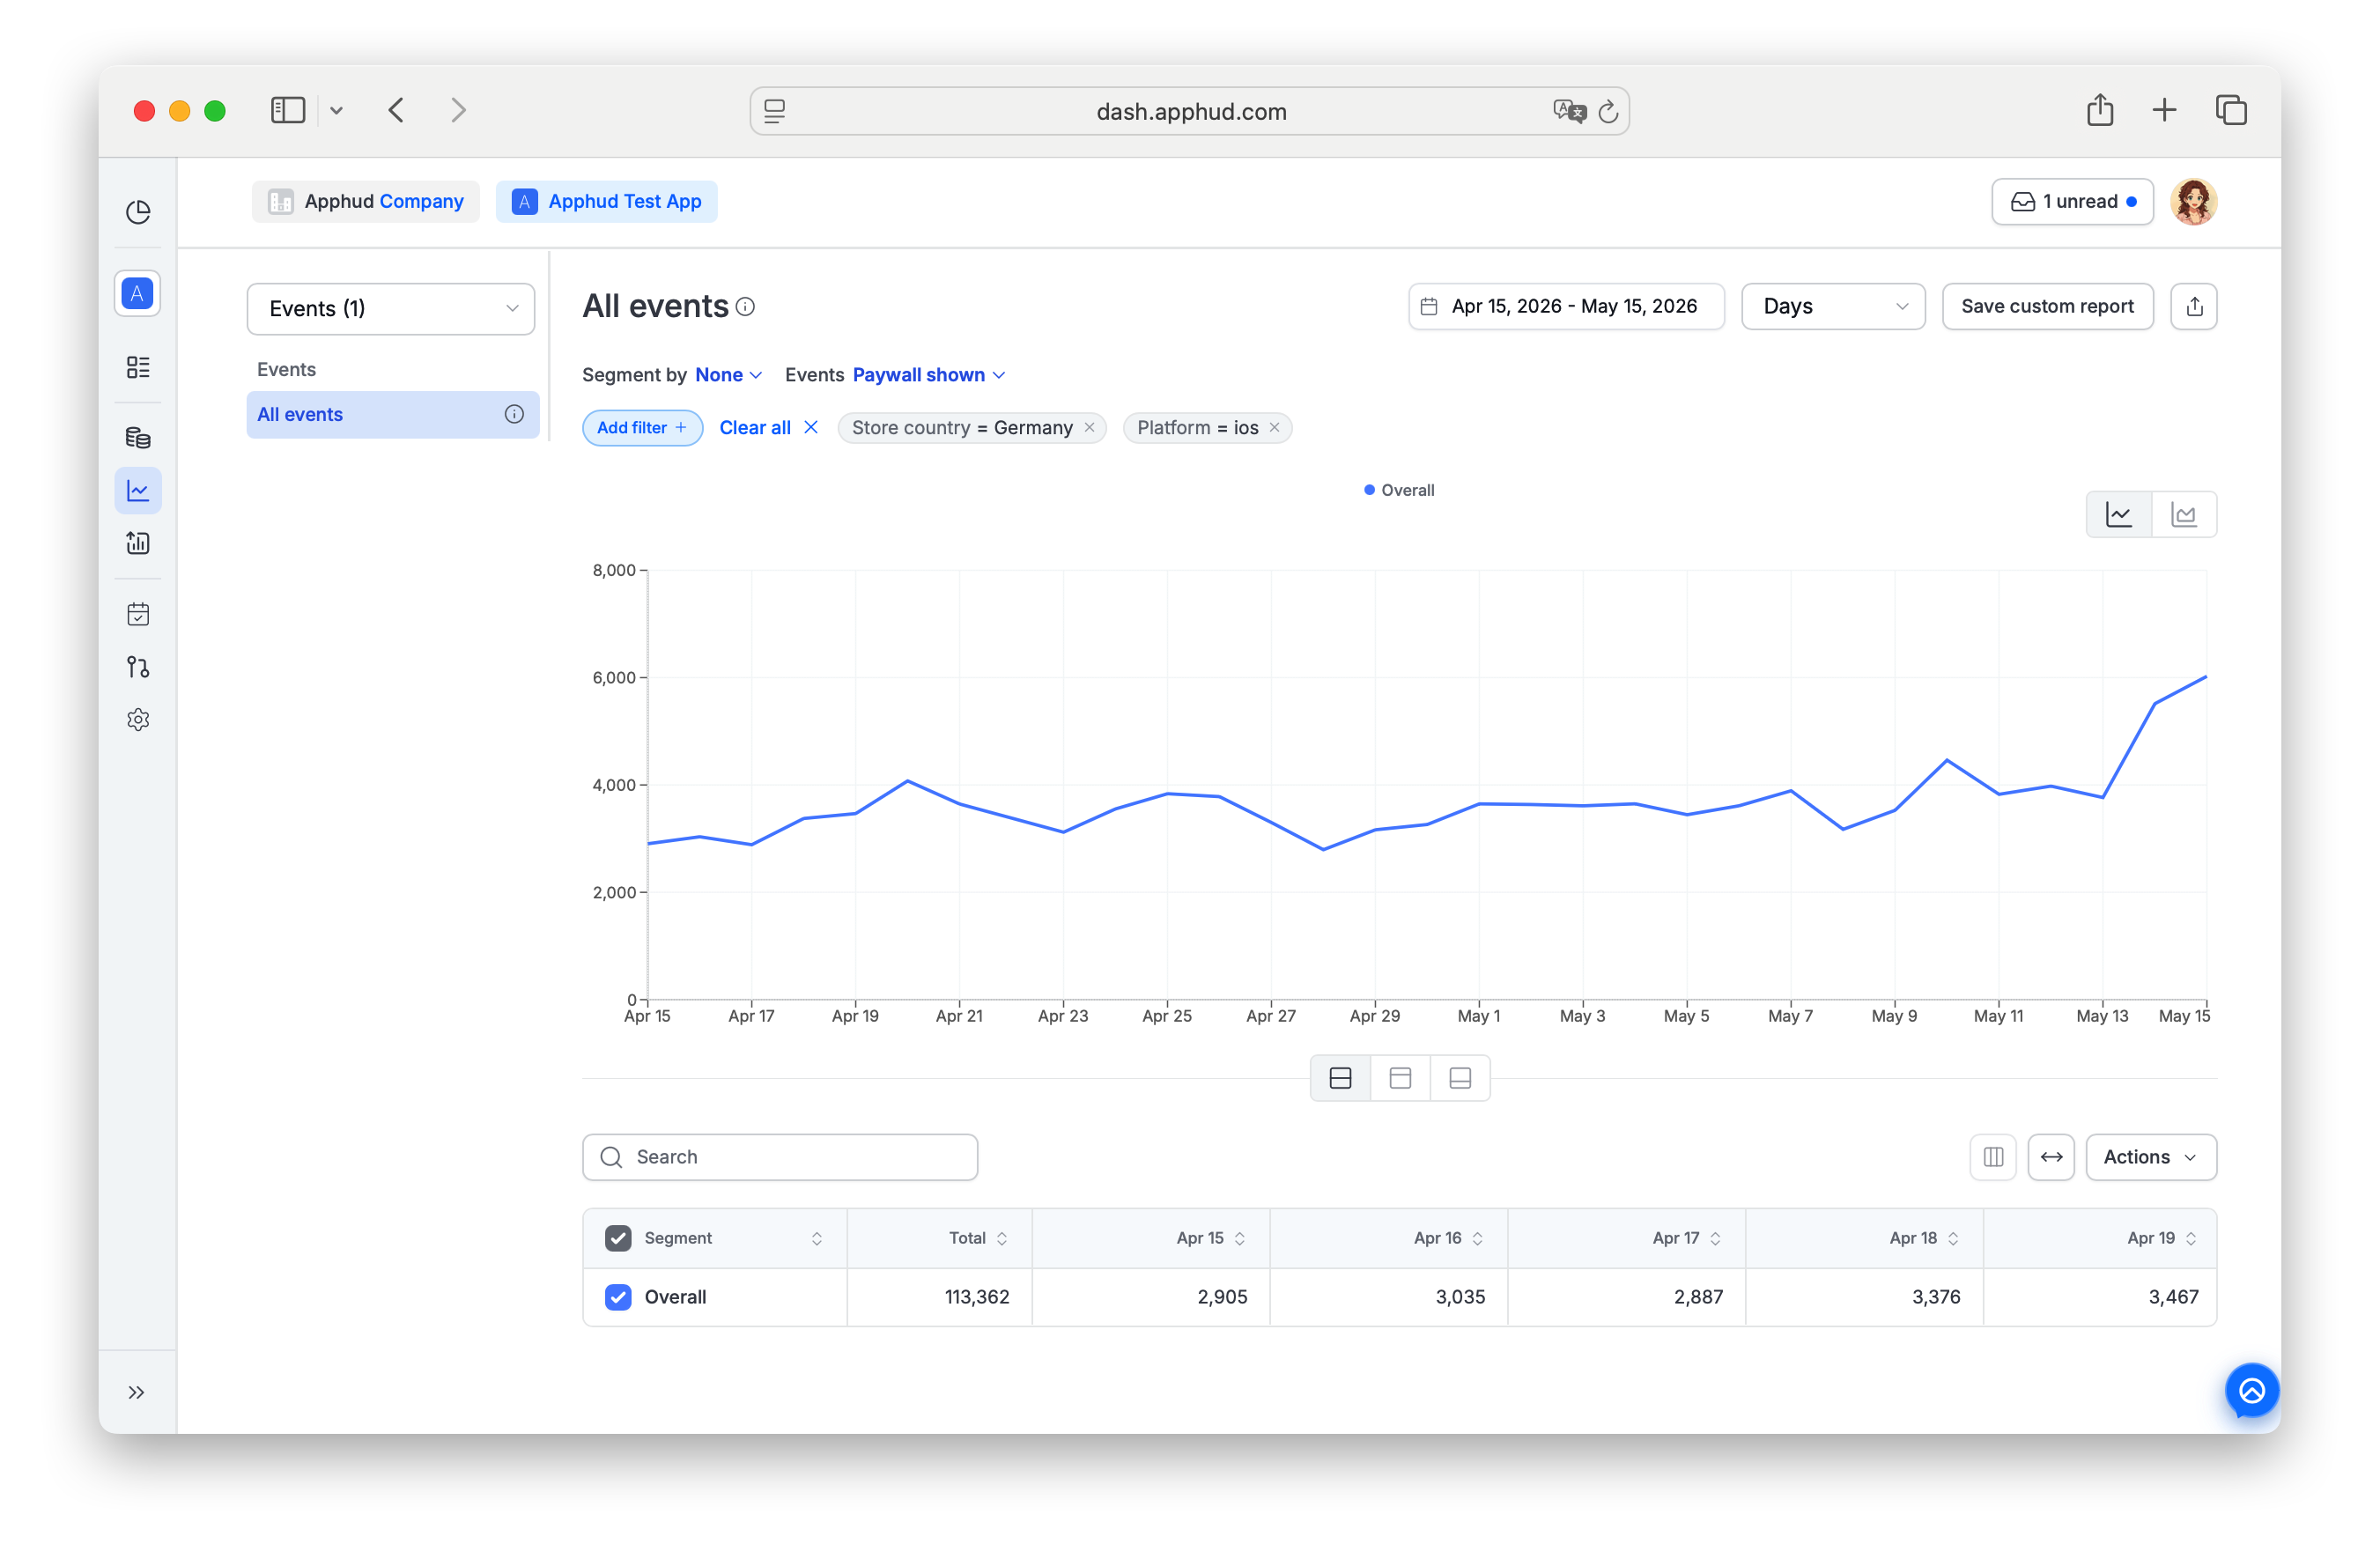Viewport: 2380px width, 1566px height.
Task: Open the Days granularity dropdown
Action: (1832, 306)
